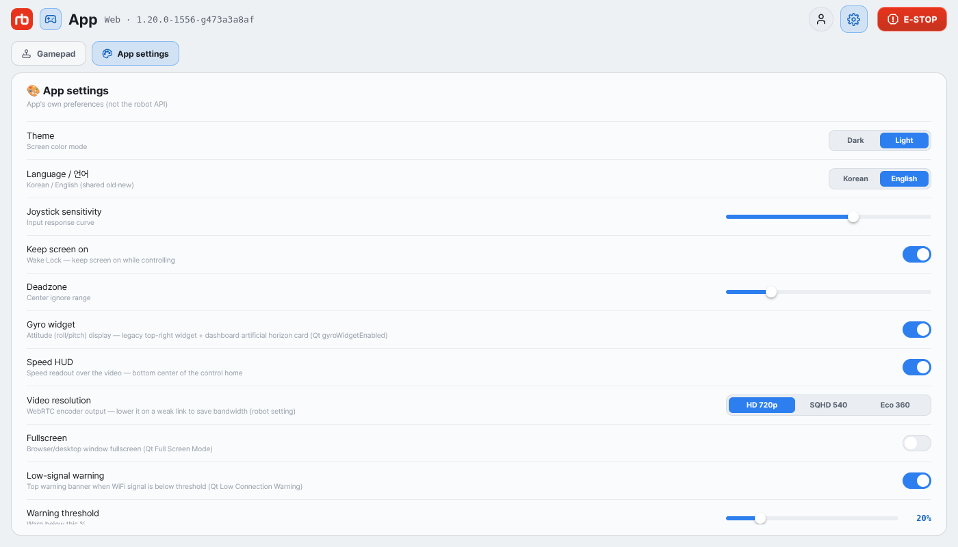Image resolution: width=958 pixels, height=547 pixels.
Task: Select the App settings tab
Action: (135, 53)
